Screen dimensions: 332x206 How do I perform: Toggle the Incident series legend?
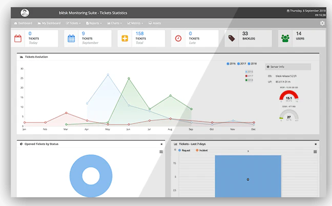[x=201, y=150]
